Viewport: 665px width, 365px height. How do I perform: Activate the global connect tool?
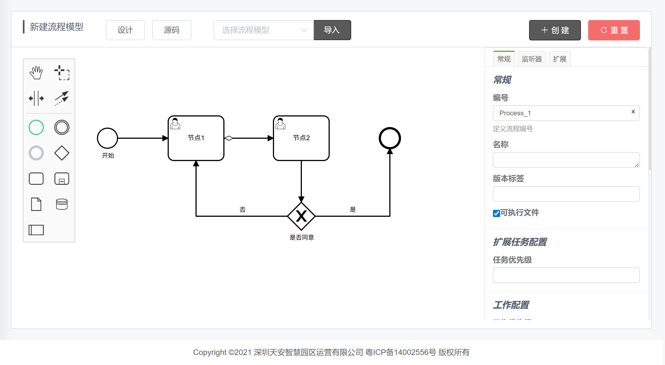(x=62, y=98)
